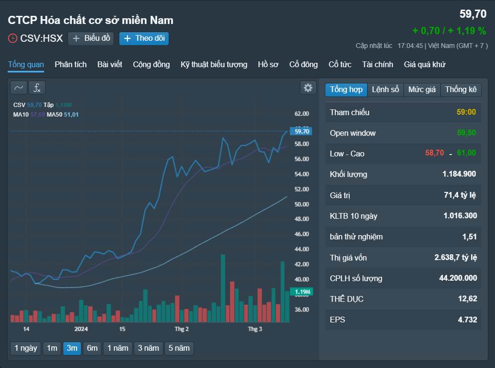
Task: Click the red clock icon beside CSV:HSX
Action: pos(12,38)
